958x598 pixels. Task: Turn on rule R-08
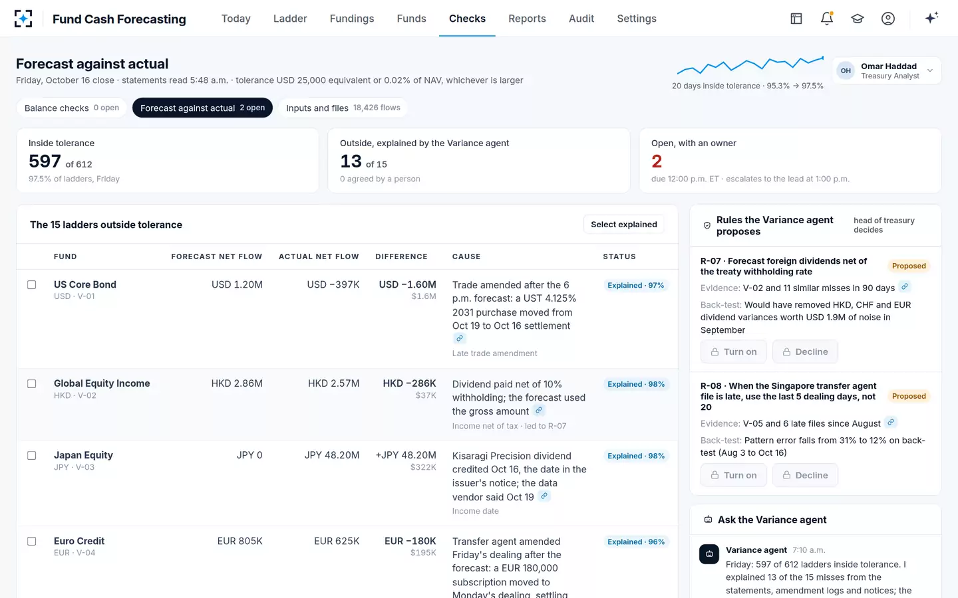pos(734,476)
